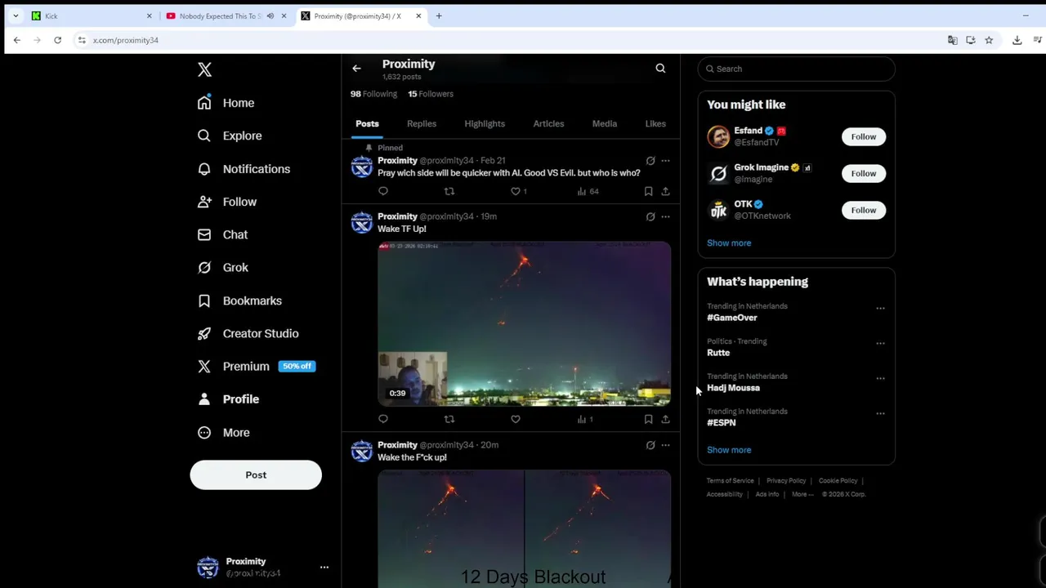Reply to the "Wake TF Up!" post
The image size is (1046, 588).
[383, 419]
